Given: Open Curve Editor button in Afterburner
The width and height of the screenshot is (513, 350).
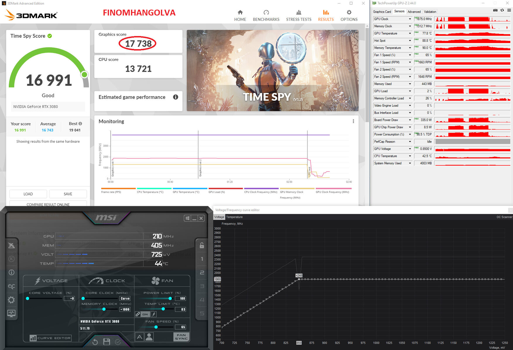Looking at the screenshot, I should coord(50,338).
